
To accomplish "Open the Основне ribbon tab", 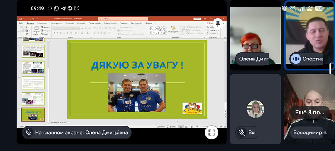I will pos(30,23).
